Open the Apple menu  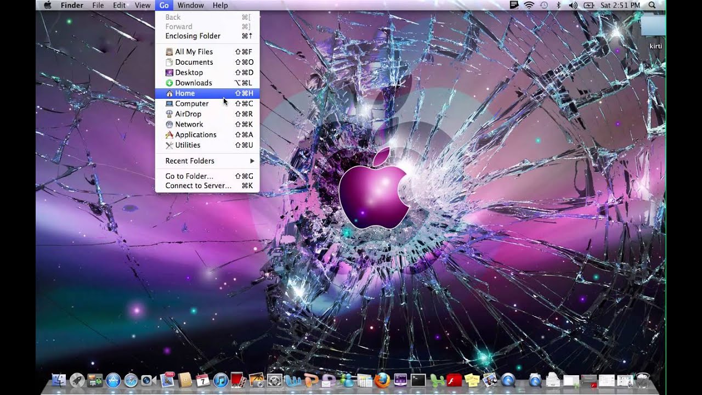(48, 5)
